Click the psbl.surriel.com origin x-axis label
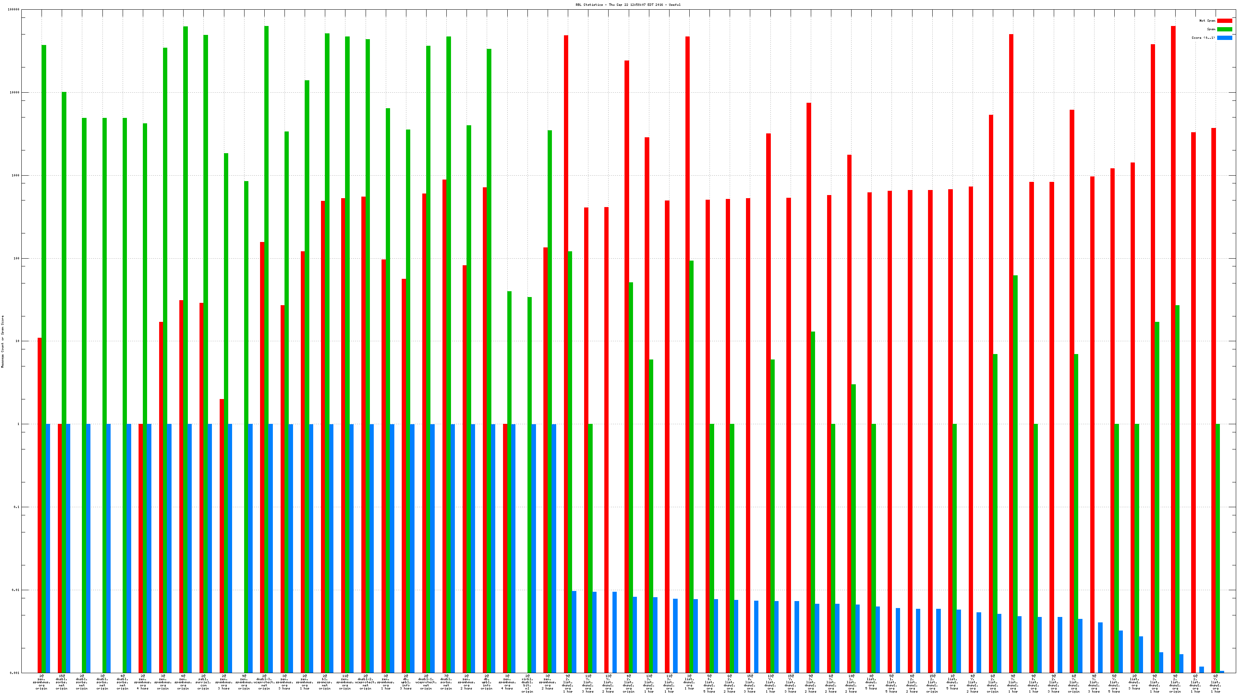The height and width of the screenshot is (698, 1242). 203,682
